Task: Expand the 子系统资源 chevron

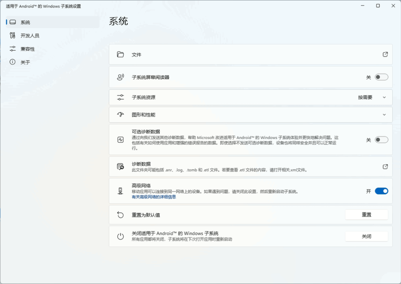Action: pos(384,97)
